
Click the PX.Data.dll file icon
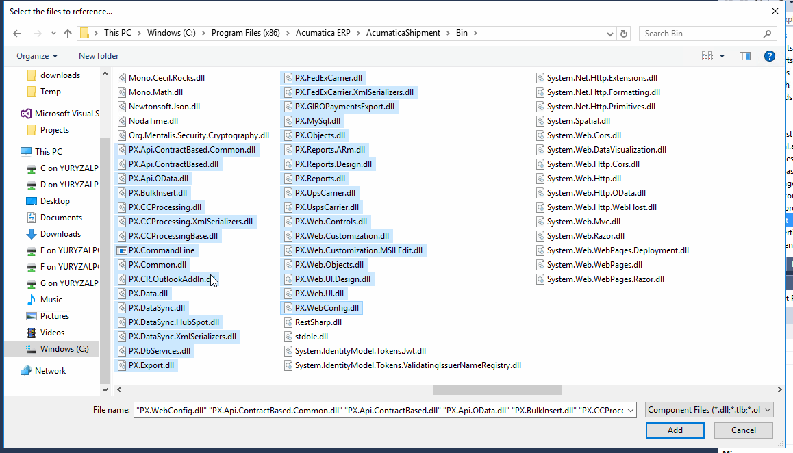click(121, 294)
